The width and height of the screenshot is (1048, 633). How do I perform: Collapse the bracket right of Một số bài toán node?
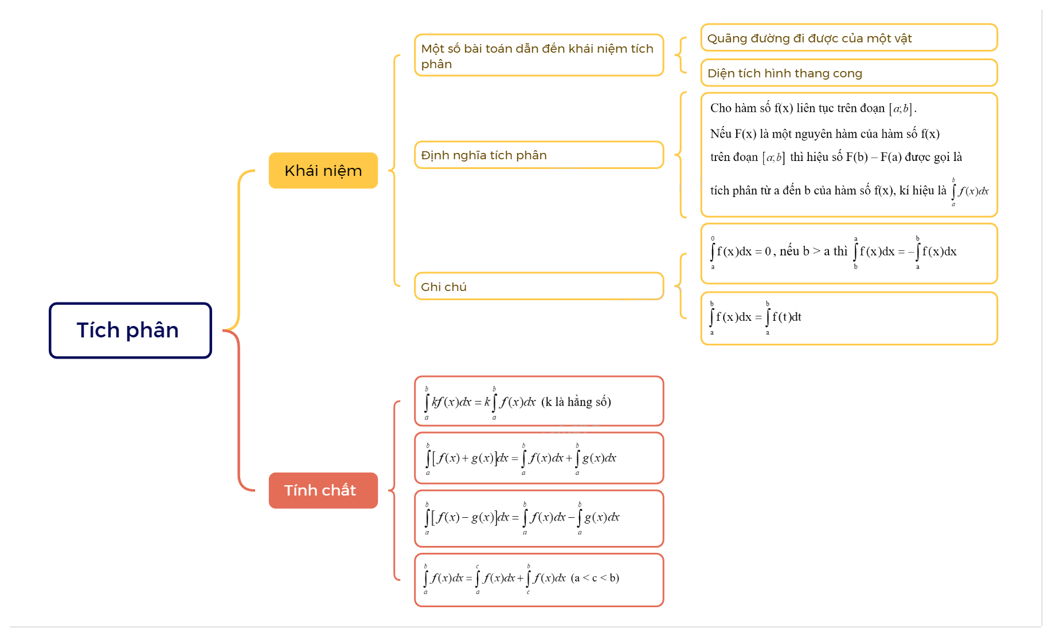click(678, 56)
